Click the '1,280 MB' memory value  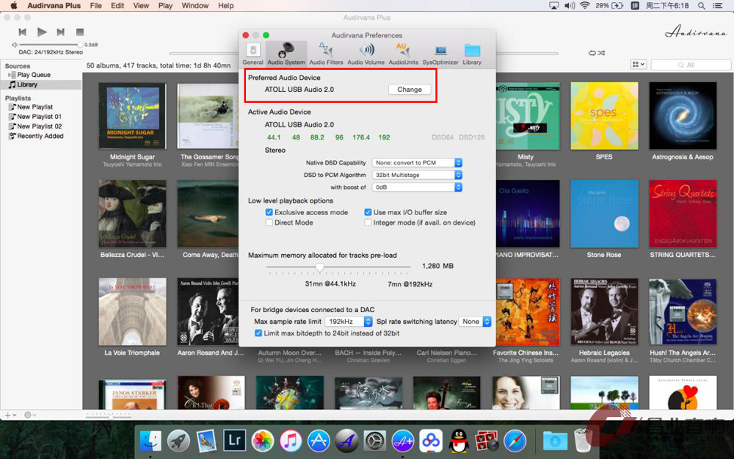437,266
